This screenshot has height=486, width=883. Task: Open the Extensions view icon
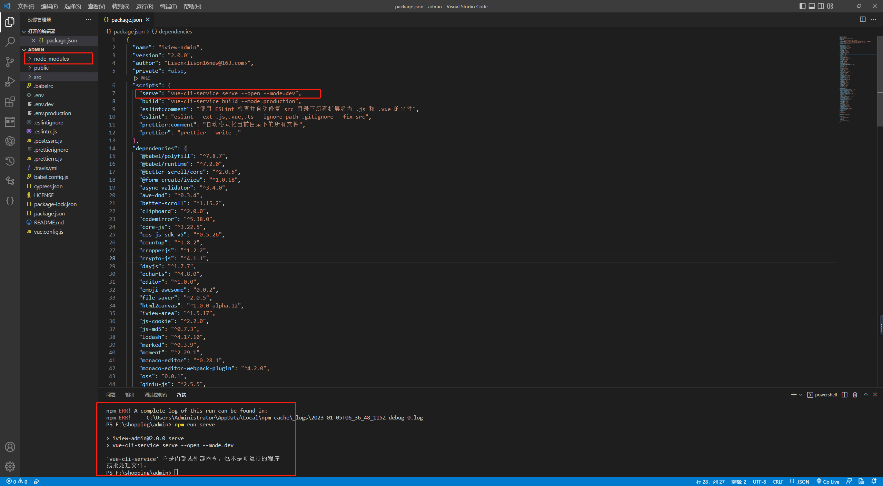coord(10,102)
